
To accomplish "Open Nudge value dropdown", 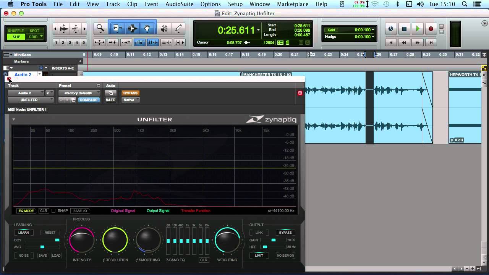I will tap(373, 37).
